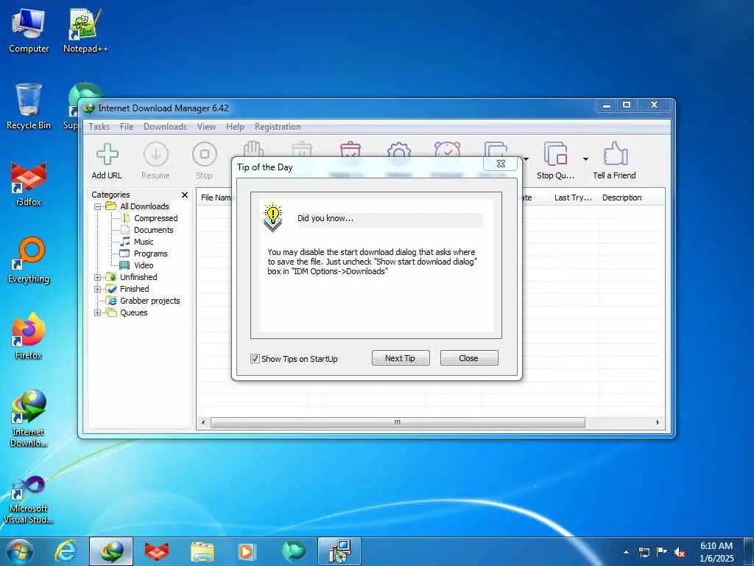Click the r3dfox taskbar icon
This screenshot has height=566, width=754.
157,551
